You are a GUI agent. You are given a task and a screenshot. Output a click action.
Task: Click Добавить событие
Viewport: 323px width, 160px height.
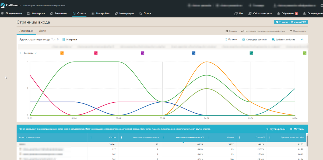283,40
